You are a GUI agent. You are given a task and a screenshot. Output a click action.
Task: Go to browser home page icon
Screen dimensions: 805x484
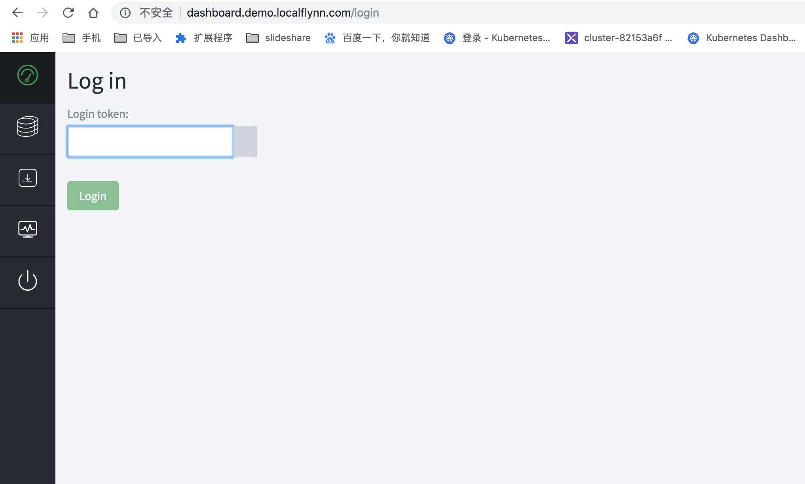[93, 13]
